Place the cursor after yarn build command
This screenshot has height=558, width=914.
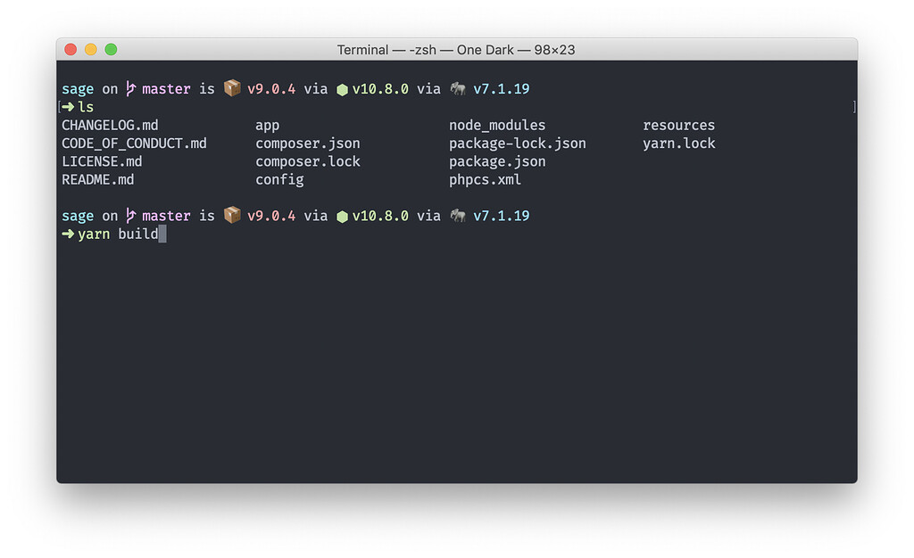point(162,234)
